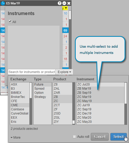This screenshot has height=143, width=129.
Task: Click the Cancel button
Action: pos(100,137)
